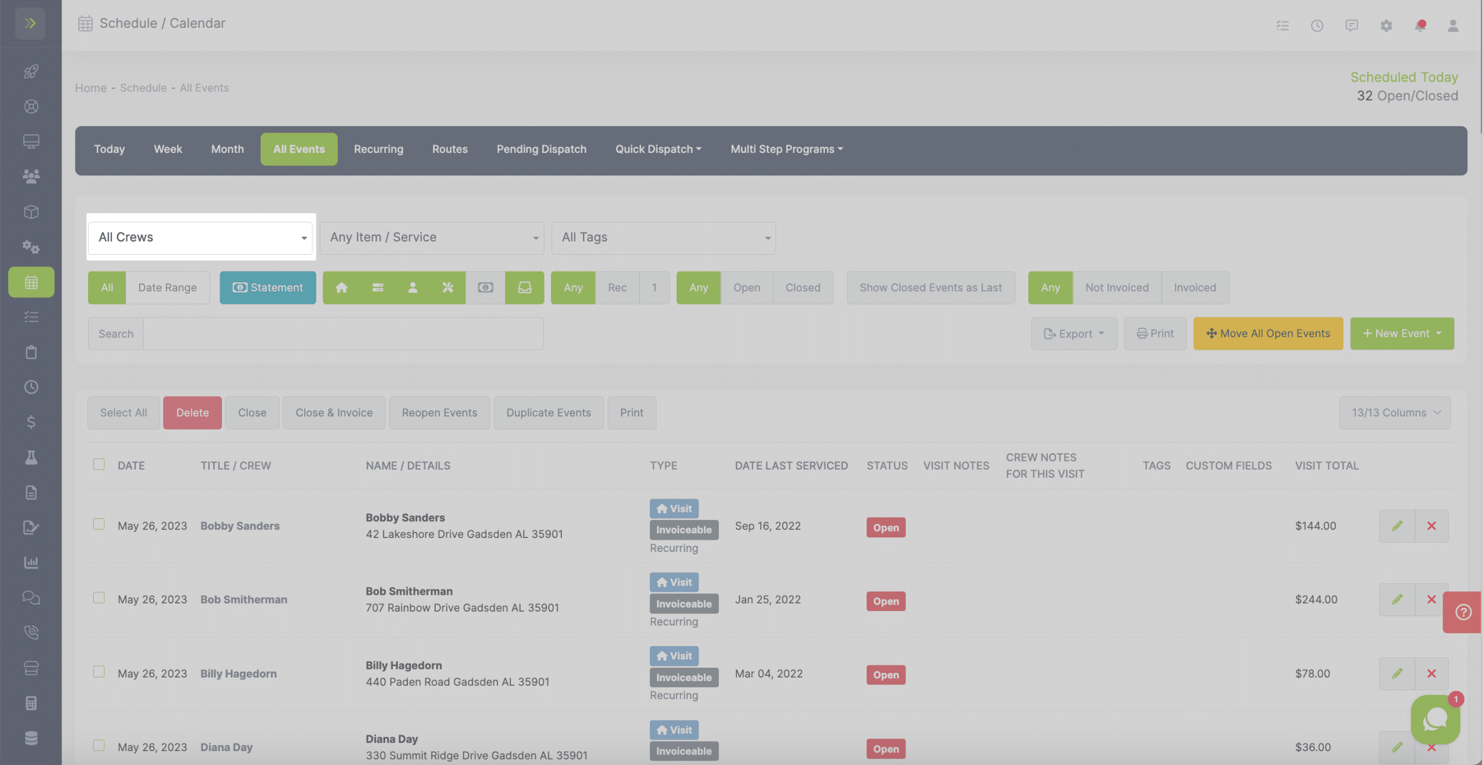Open the Export dropdown
Viewport: 1483px width, 765px height.
tap(1074, 334)
